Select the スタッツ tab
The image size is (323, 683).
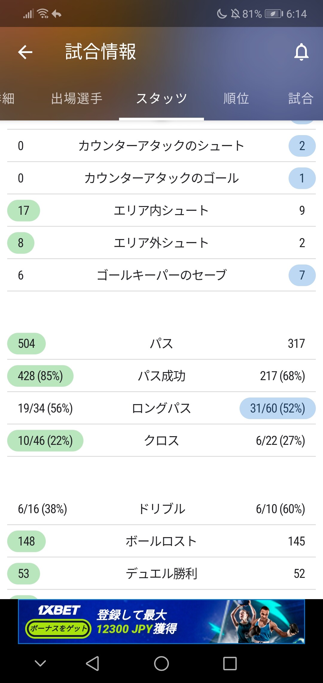point(161,99)
